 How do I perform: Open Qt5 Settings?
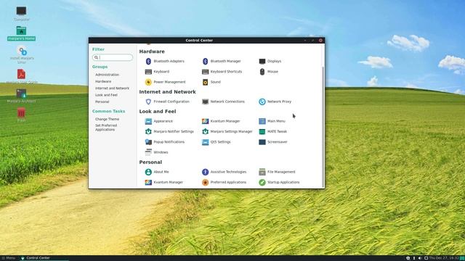(217, 142)
